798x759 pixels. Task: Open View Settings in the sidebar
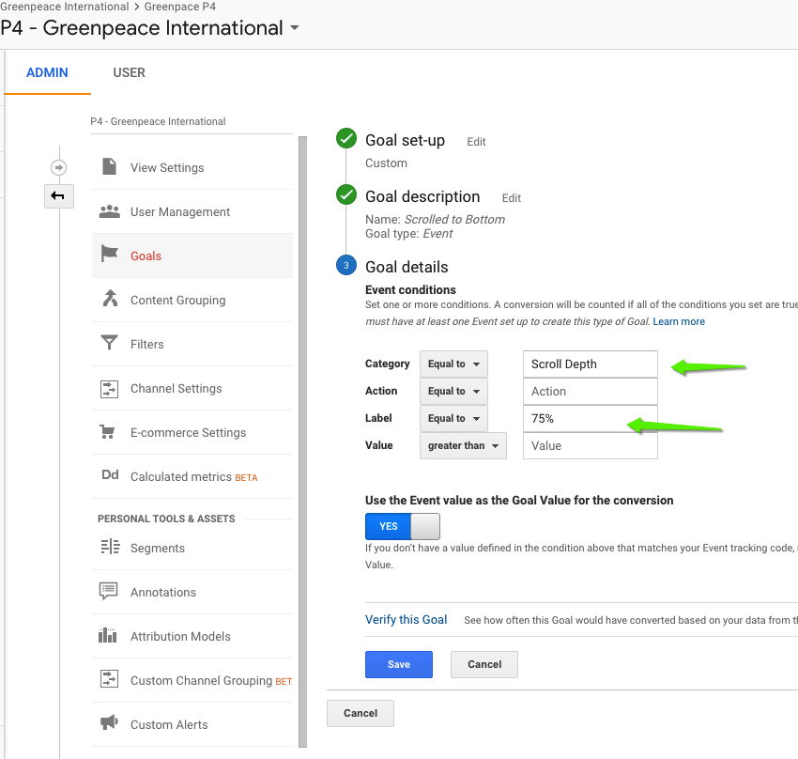(192, 167)
